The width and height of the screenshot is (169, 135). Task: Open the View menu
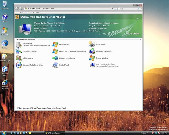coord(27,13)
